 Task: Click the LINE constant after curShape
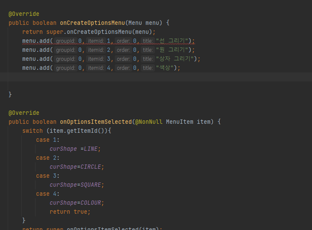click(91, 149)
